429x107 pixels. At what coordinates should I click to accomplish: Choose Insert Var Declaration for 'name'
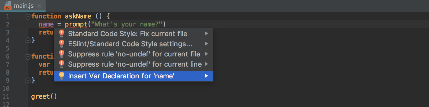[x=134, y=76]
